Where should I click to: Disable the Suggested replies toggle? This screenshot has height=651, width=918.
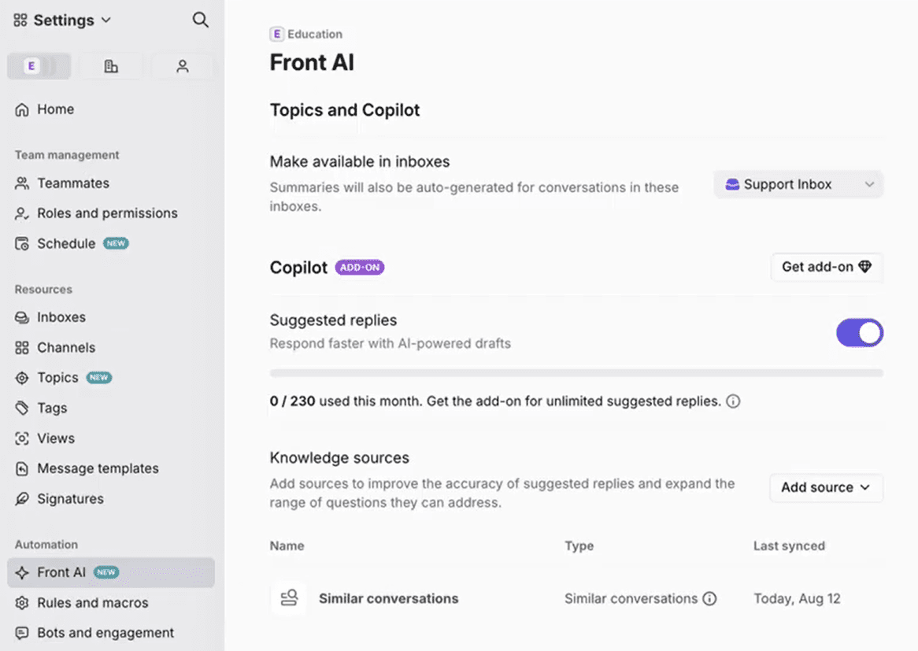[x=859, y=333]
